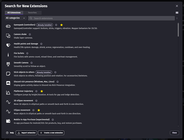Click the Smooth Camera icon
Viewport: 184px width, 140px height.
8,64
